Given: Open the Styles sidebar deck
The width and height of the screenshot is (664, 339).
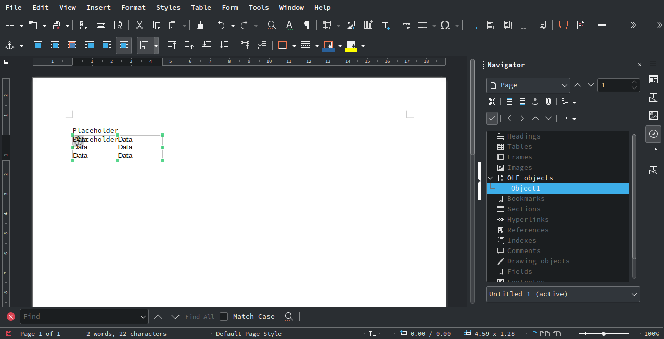Looking at the screenshot, I should (x=654, y=97).
